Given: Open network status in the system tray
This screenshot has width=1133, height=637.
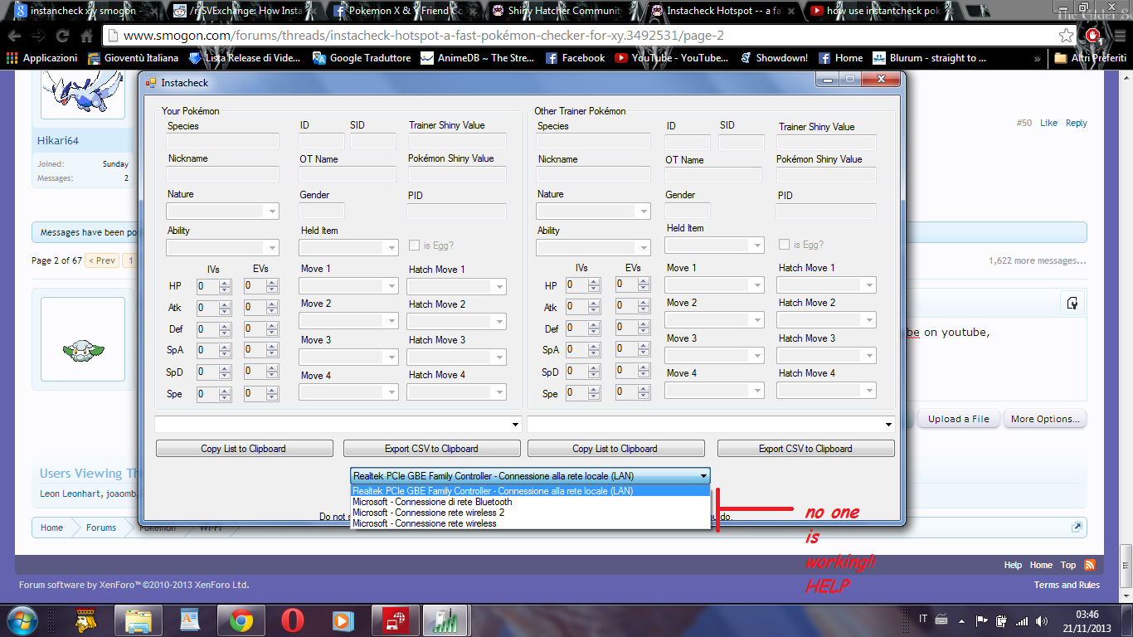Looking at the screenshot, I should (x=1021, y=620).
